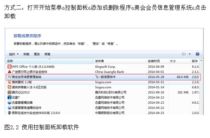Open help with the blue question mark icon
This screenshot has height=138, width=210.
(197, 54)
